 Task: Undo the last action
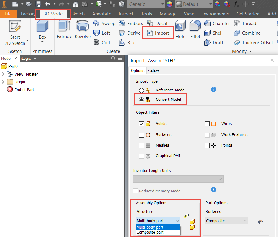(x=47, y=4)
